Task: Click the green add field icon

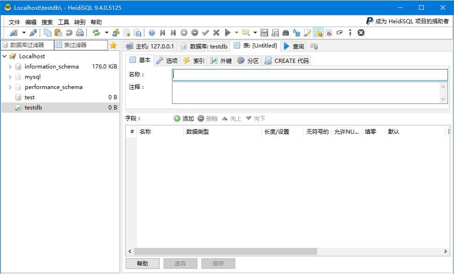Action: [177, 119]
